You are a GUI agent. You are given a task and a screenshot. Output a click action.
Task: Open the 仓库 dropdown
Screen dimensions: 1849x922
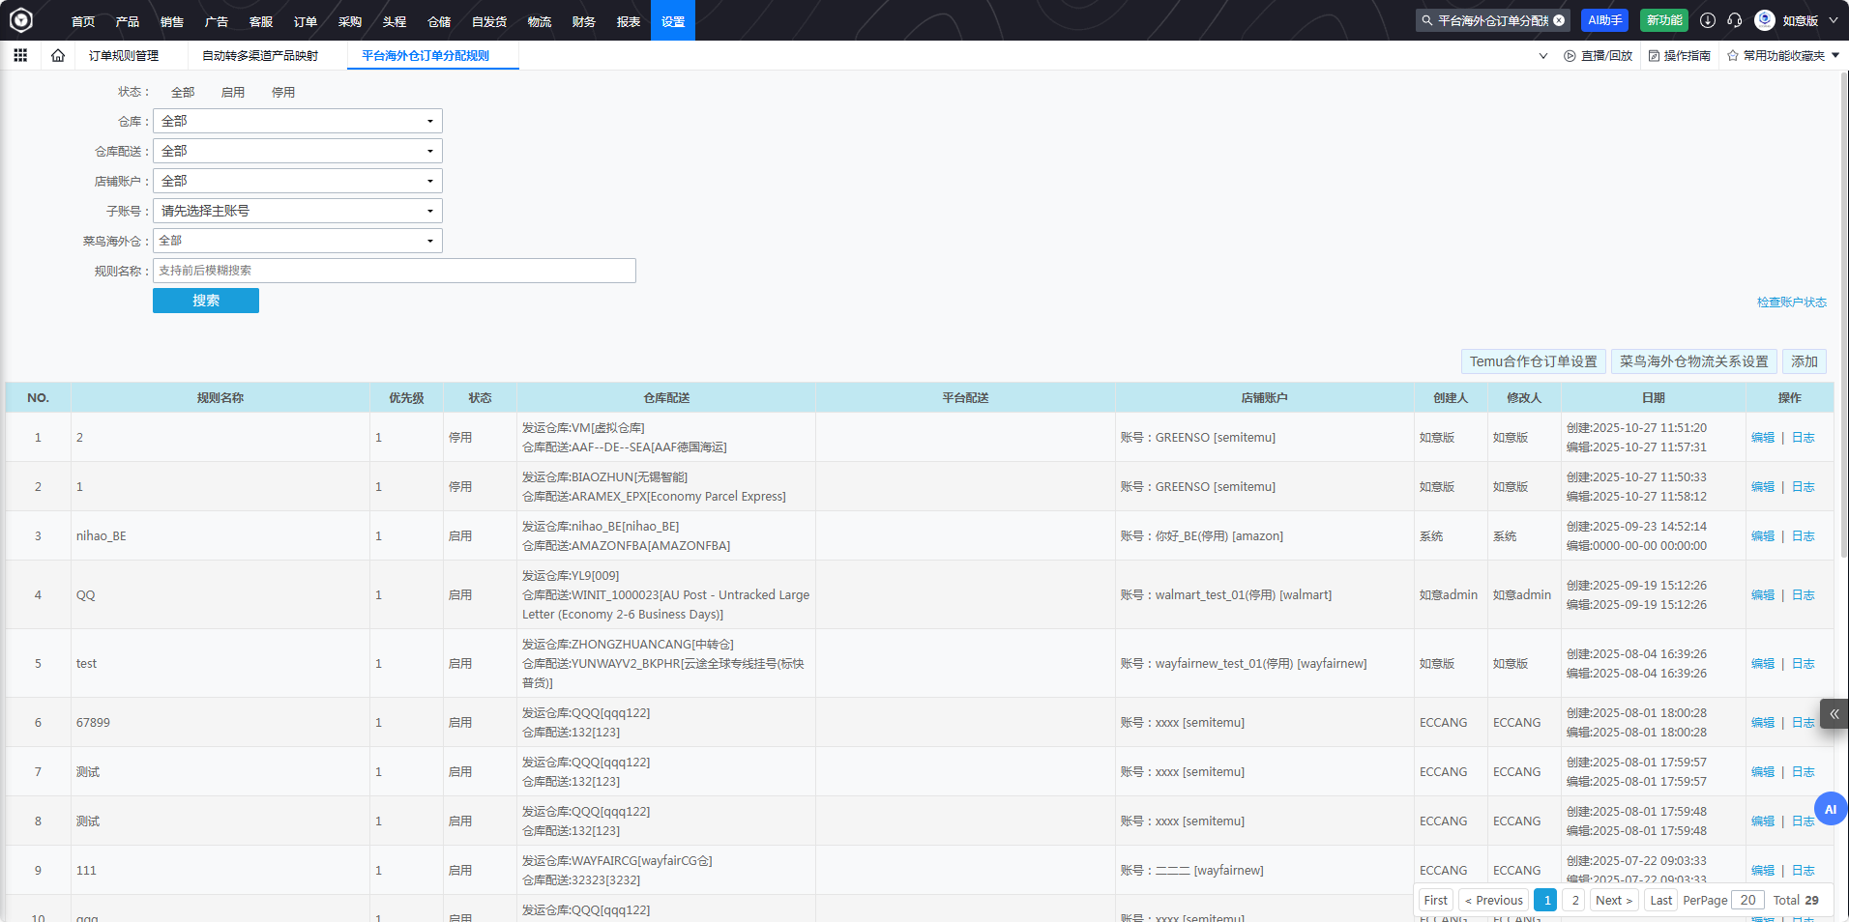click(297, 122)
